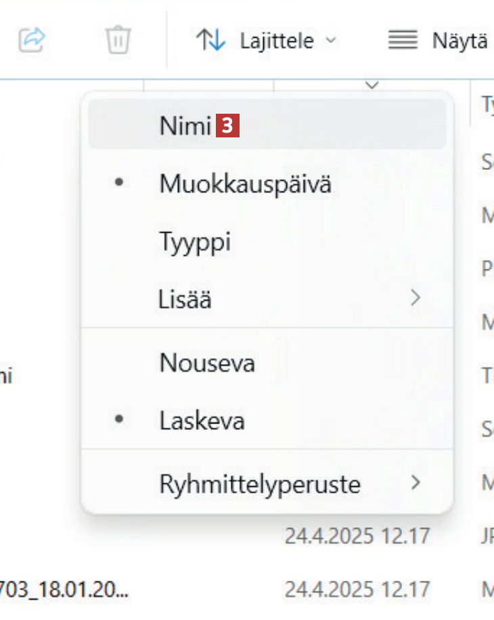This screenshot has height=620, width=494.
Task: Open Ryhmittelyperuste grouping submenu
Action: point(260,484)
